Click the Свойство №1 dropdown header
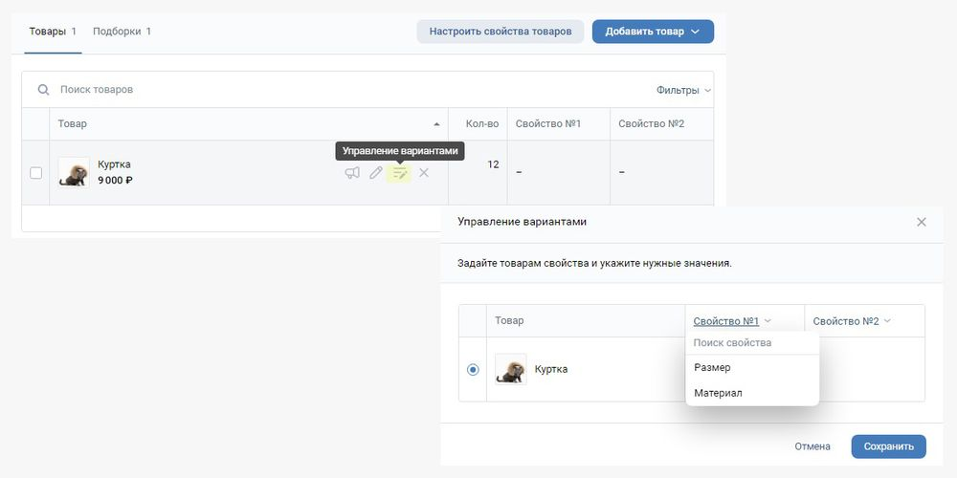This screenshot has height=478, width=957. click(732, 320)
